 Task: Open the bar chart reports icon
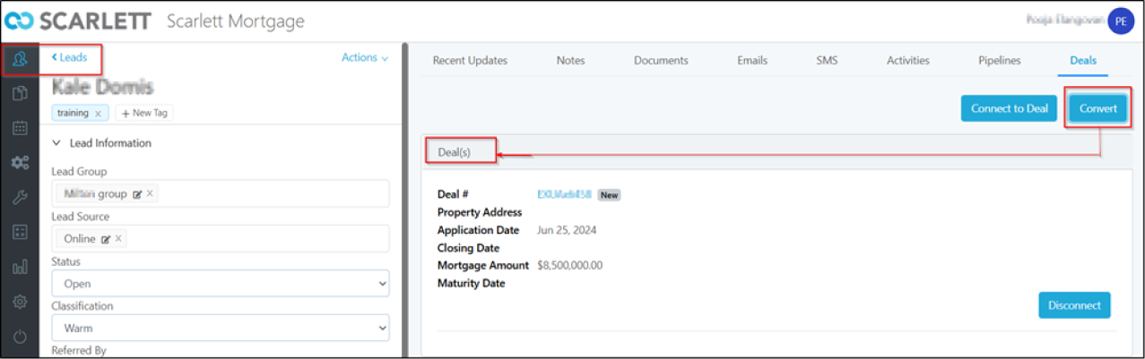[x=20, y=267]
